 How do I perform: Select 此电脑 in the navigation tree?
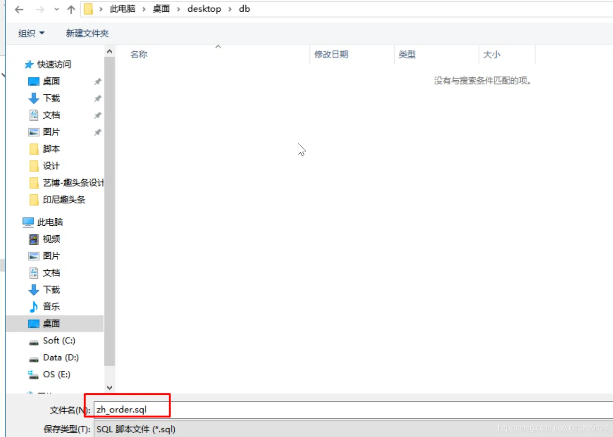50,222
